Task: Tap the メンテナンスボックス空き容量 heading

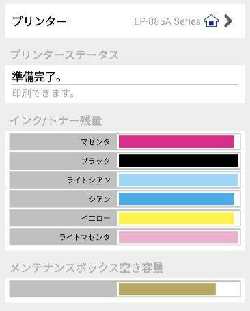Action: point(87,267)
